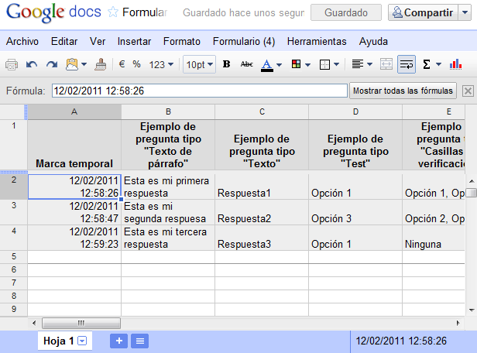Click cell Esta es mi tercera respuesta

click(168, 238)
